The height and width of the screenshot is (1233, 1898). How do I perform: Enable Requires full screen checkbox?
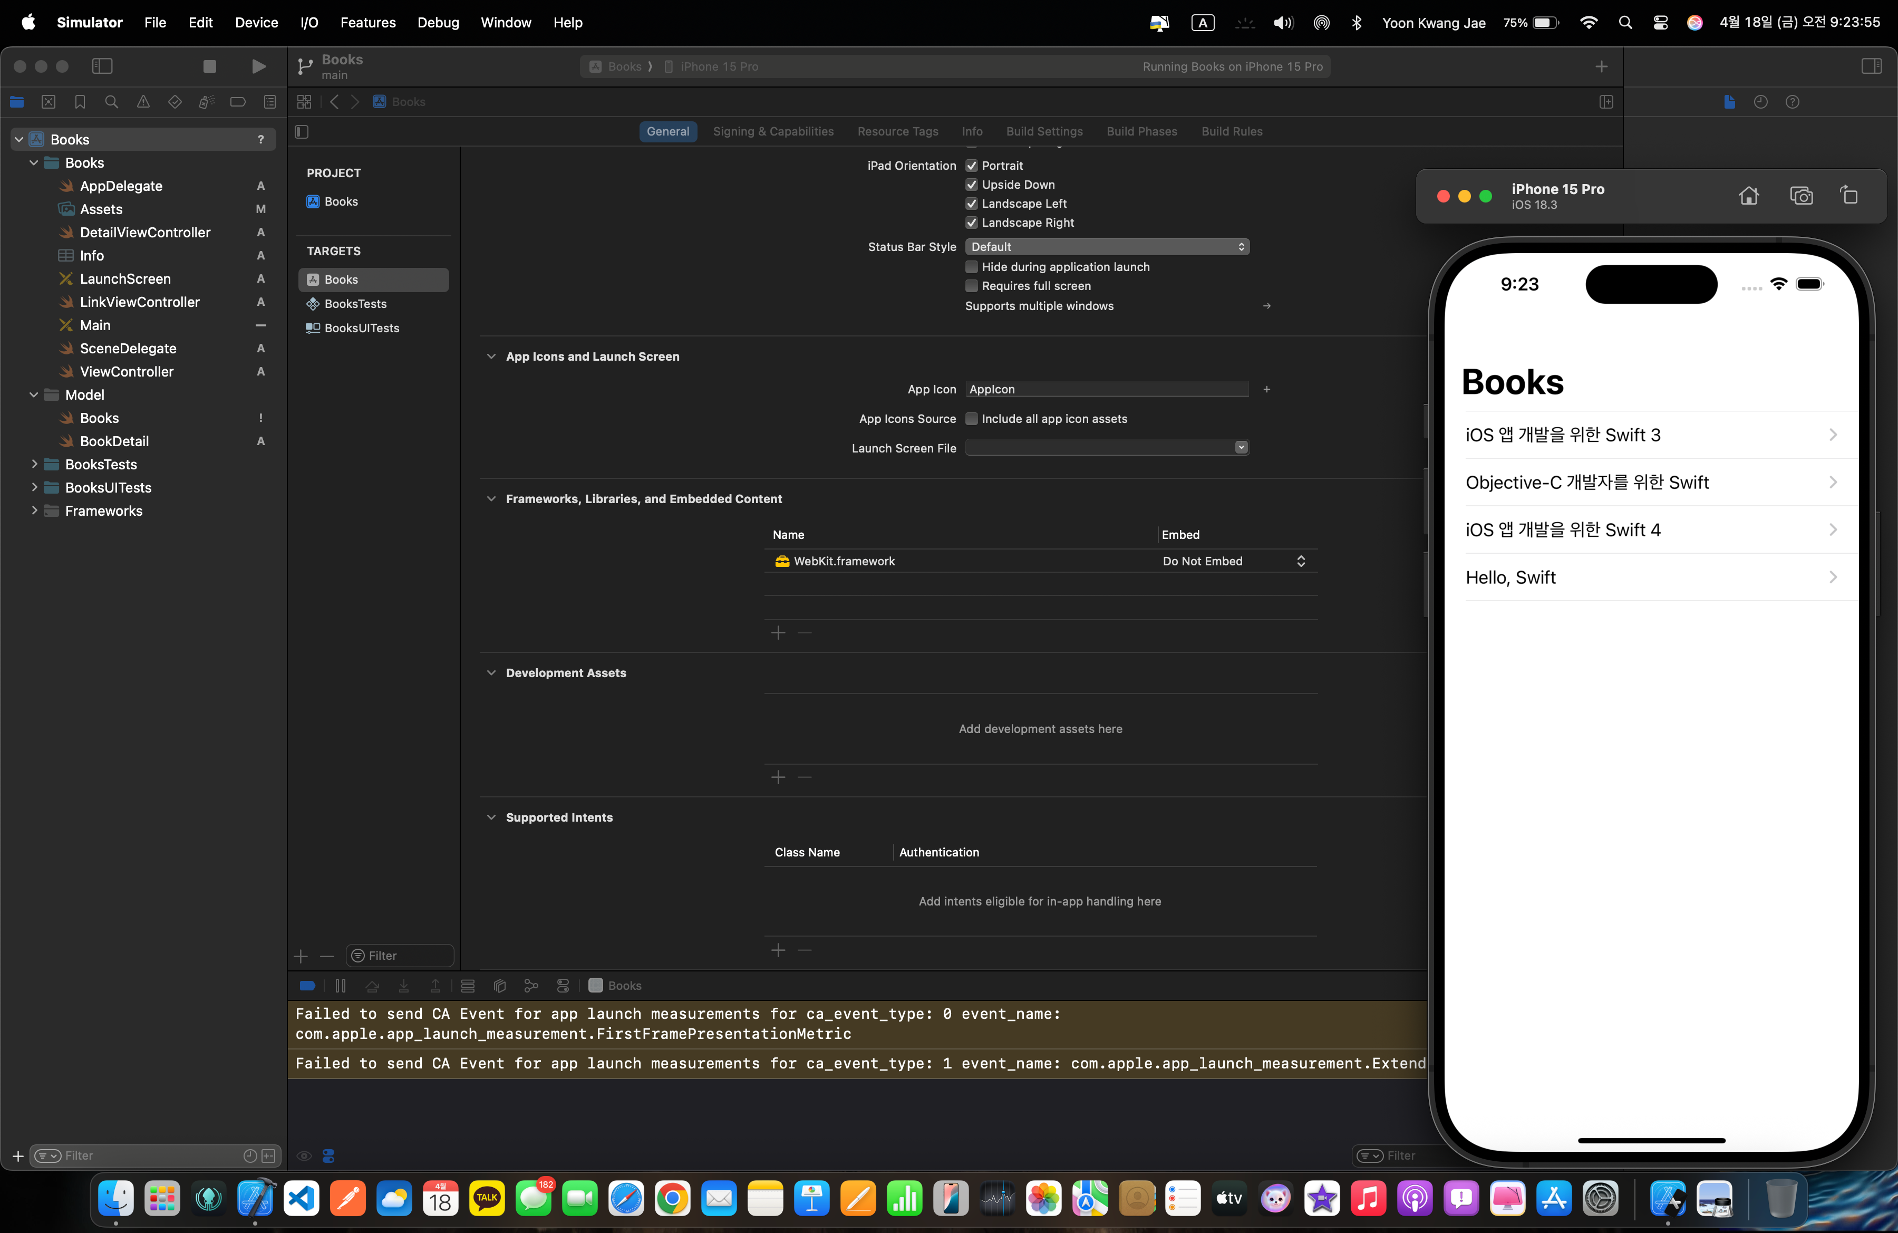(x=971, y=286)
